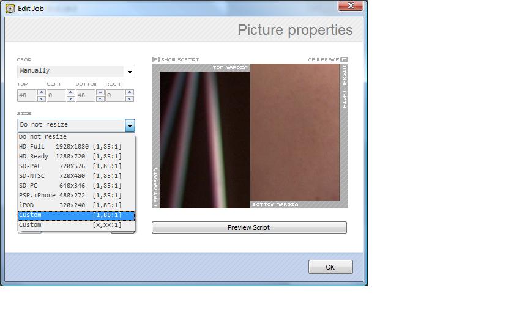Select SD-PC 640x346 size option
Viewport: 514px width, 321px height.
coord(76,186)
